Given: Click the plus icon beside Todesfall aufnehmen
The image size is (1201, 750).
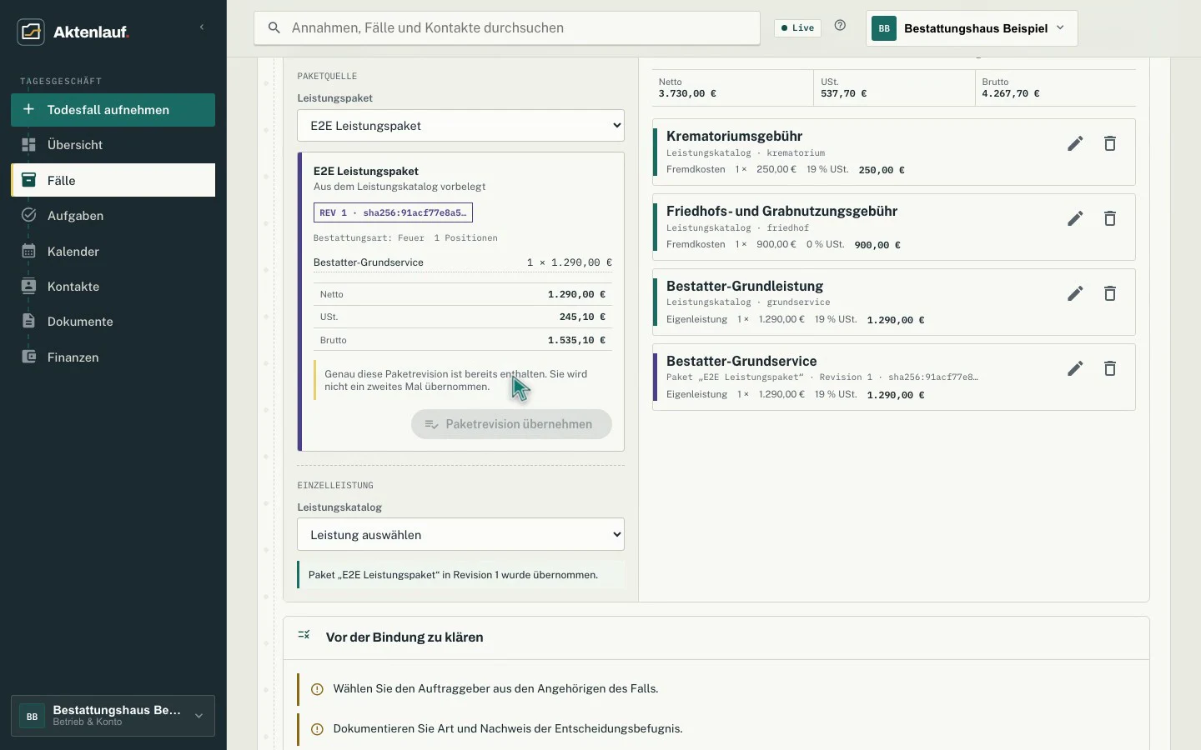Looking at the screenshot, I should (x=28, y=109).
